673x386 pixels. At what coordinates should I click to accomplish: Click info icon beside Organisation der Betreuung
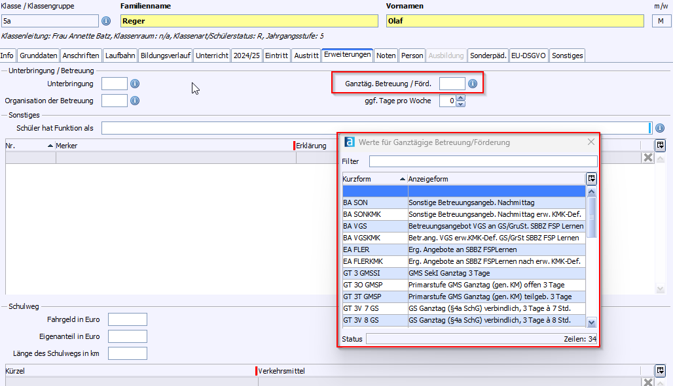click(x=135, y=101)
